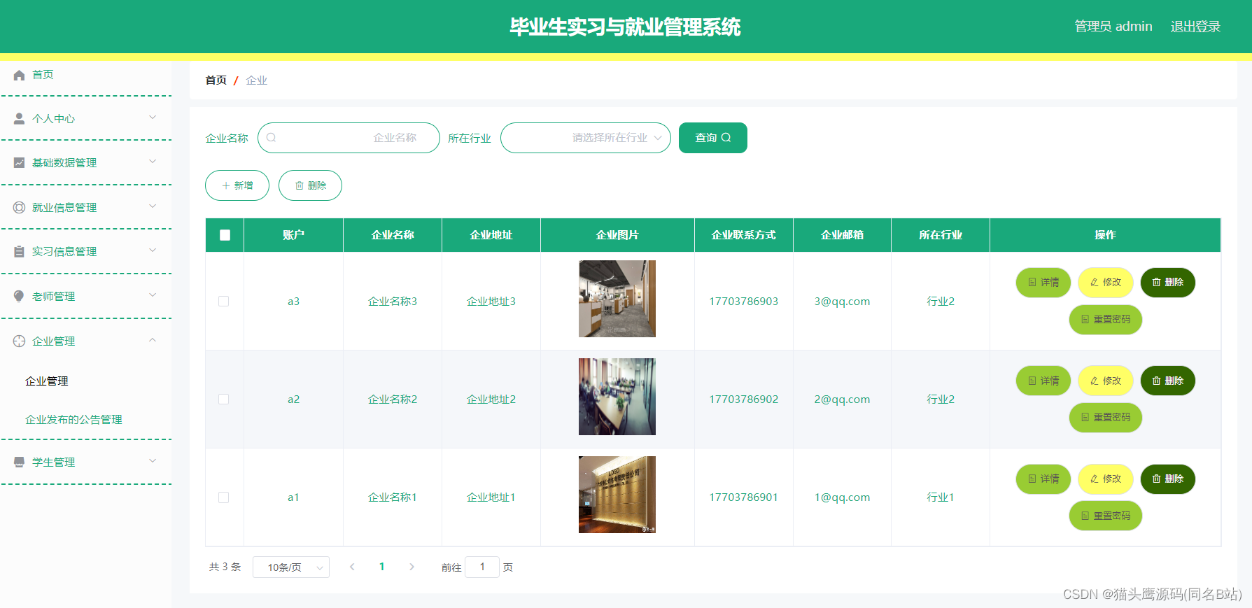The height and width of the screenshot is (608, 1252).
Task: Click the pencil icon in row a2's 修改
Action: point(1095,381)
